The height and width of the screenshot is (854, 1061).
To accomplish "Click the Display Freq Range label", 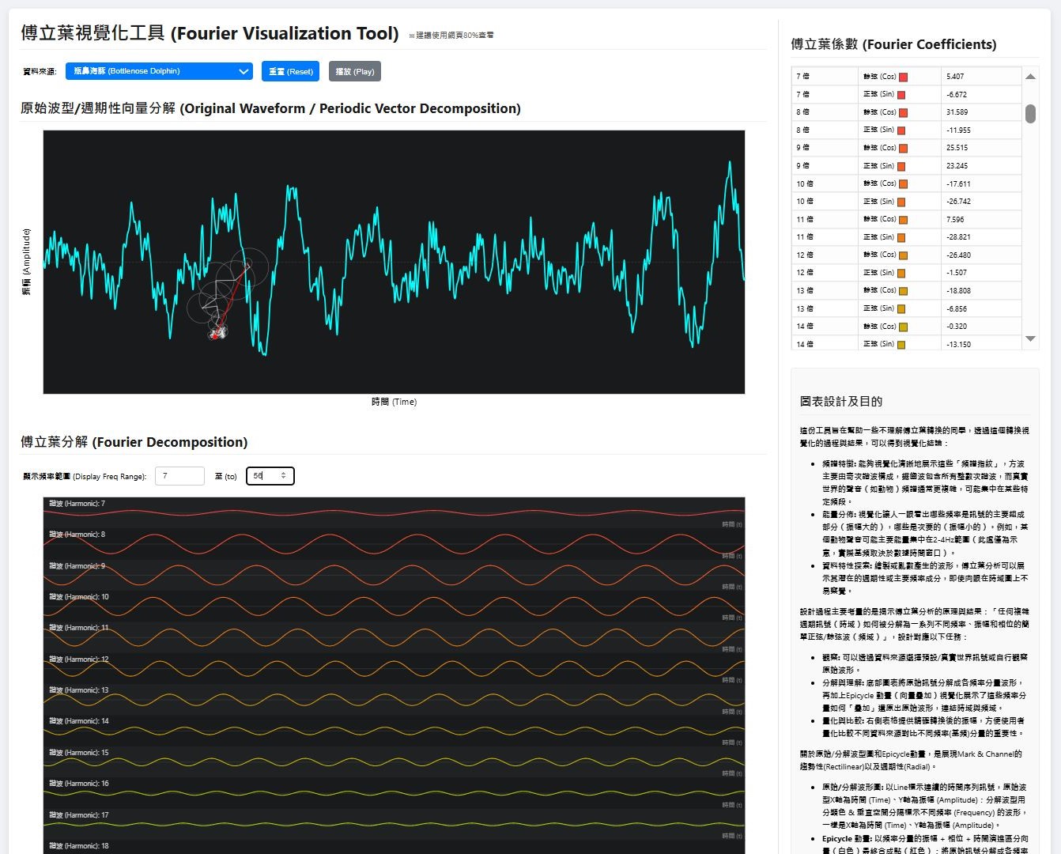I will point(85,477).
